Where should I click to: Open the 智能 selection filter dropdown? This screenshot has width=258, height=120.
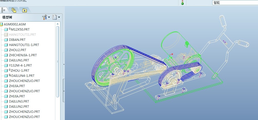pos(235,3)
